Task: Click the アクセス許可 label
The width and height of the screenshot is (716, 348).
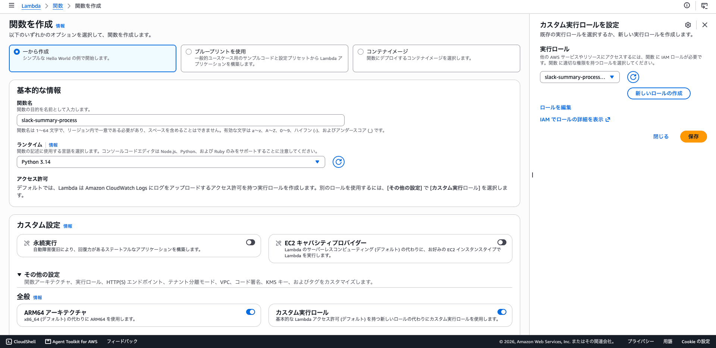Action: (32, 179)
